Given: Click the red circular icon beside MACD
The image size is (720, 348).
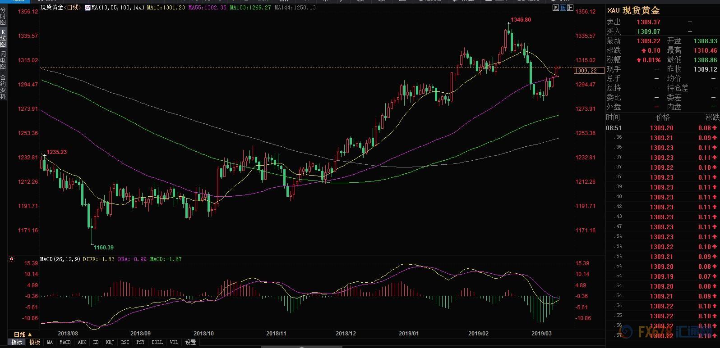Looking at the screenshot, I should [12, 259].
